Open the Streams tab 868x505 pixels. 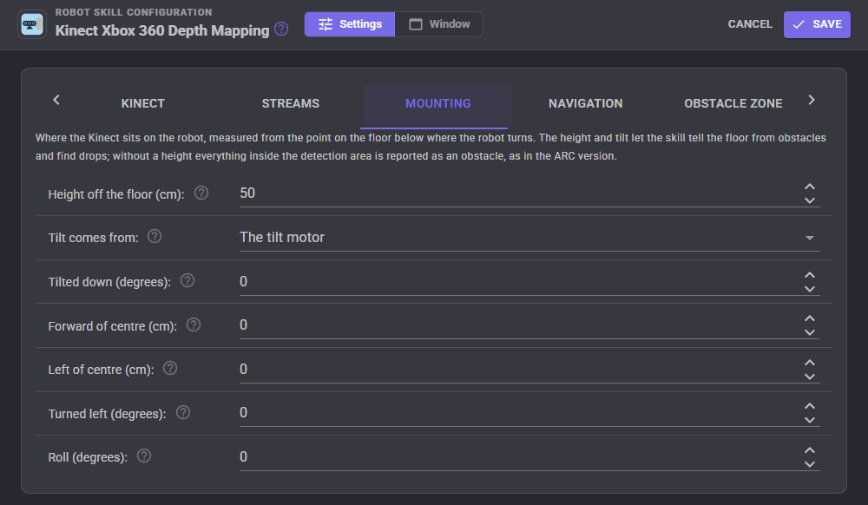[291, 103]
